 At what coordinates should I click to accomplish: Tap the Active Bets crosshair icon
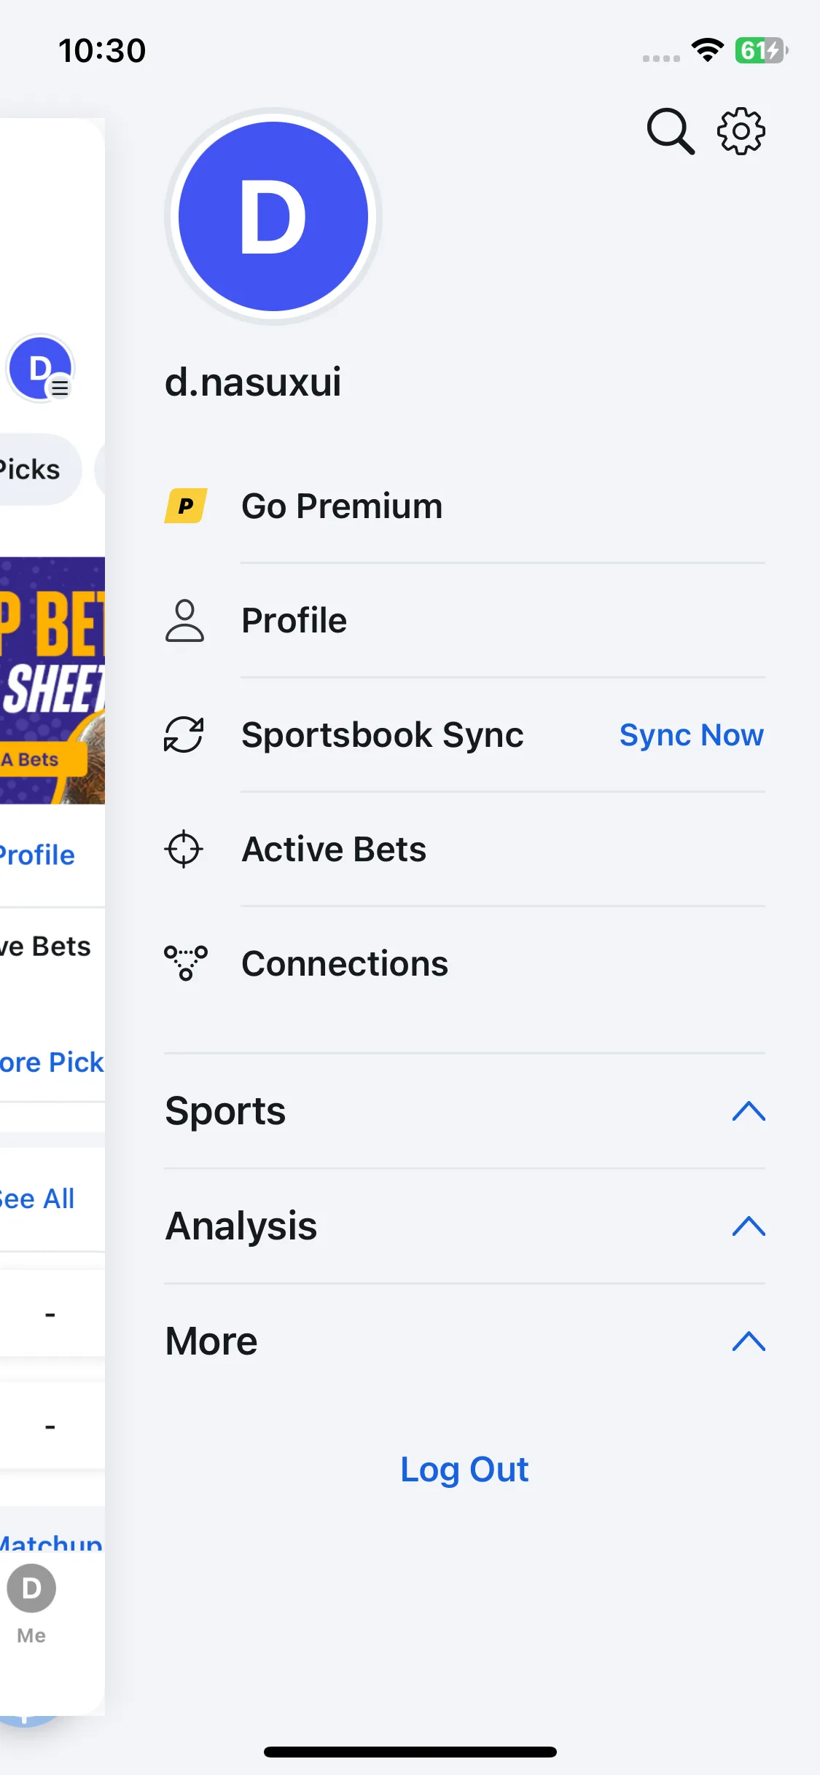tap(184, 849)
